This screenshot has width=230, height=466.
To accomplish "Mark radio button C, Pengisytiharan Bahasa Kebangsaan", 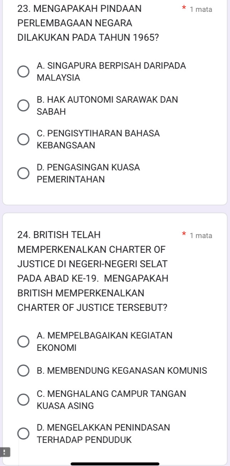I will click(24, 139).
